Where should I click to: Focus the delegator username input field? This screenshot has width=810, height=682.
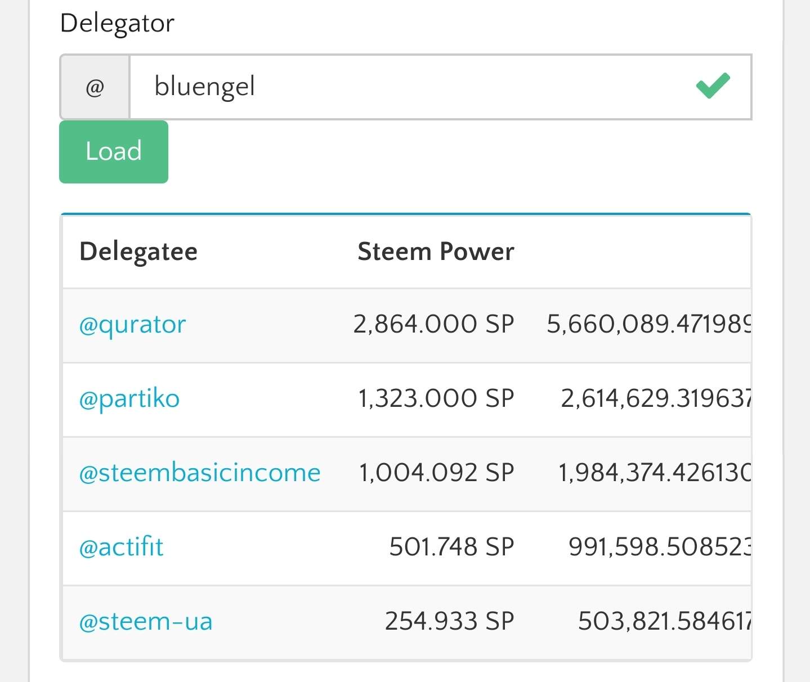(411, 87)
